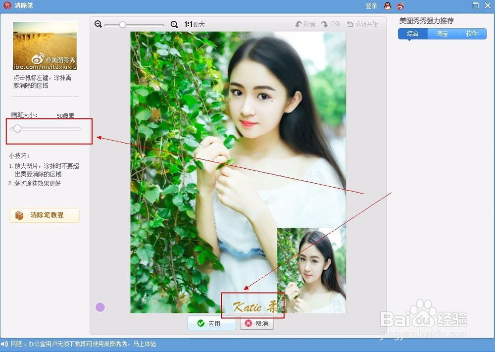Select the Zoom Out magnifier icon
495x352 pixels.
[x=99, y=23]
